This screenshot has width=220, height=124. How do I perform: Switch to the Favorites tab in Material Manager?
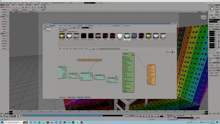[65, 30]
